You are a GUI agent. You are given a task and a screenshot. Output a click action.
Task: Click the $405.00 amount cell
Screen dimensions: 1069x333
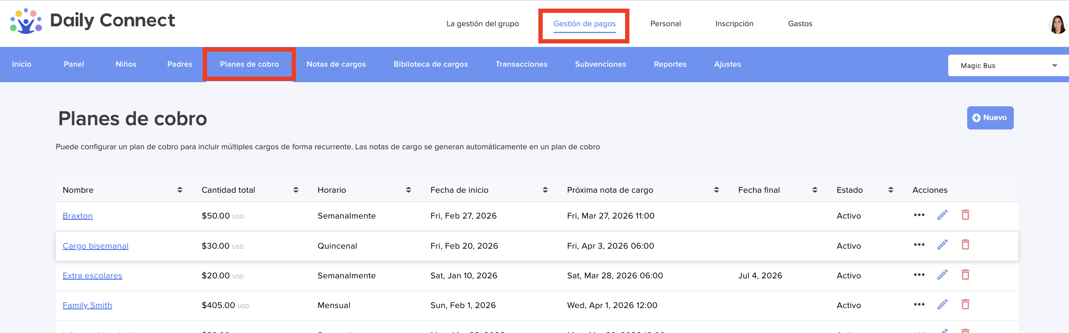(x=225, y=305)
